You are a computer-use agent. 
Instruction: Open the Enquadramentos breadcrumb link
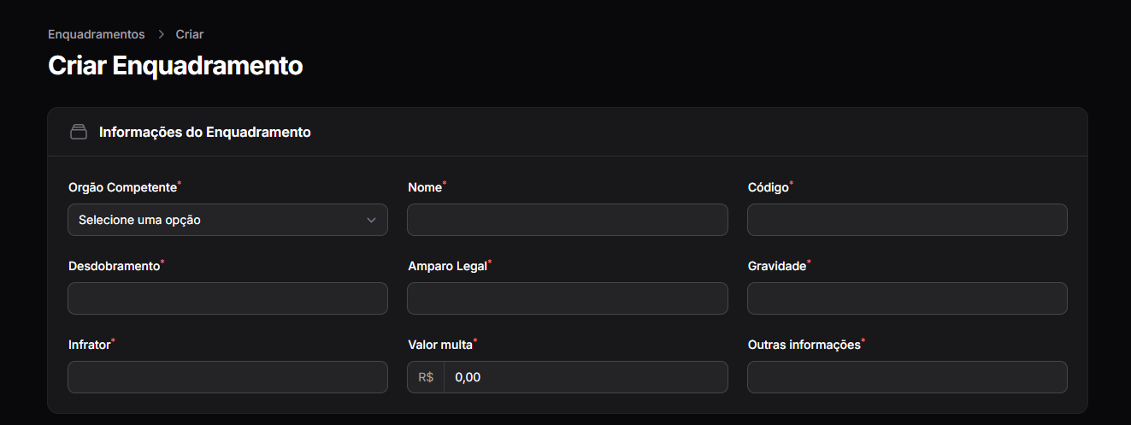pos(97,34)
